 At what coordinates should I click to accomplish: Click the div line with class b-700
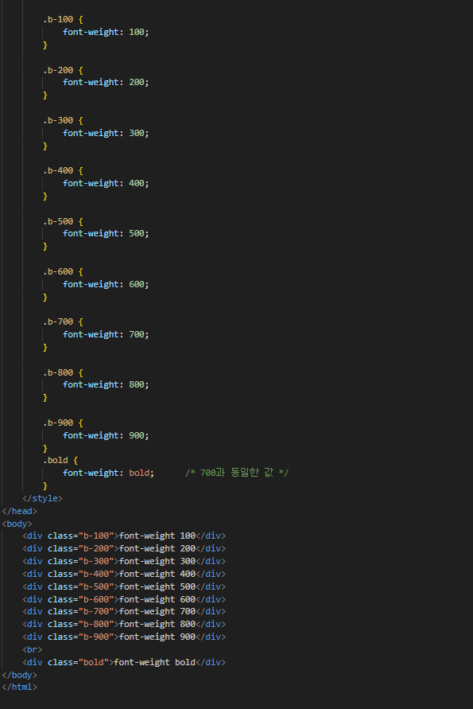tap(124, 611)
